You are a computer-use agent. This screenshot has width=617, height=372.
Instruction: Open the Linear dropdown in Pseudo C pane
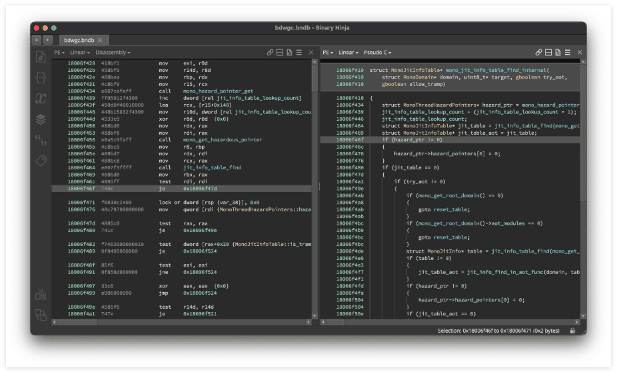coord(348,53)
